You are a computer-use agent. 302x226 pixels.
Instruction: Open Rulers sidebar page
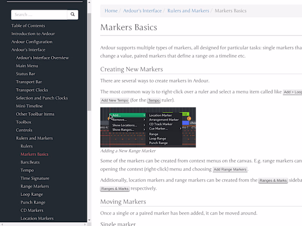tap(27, 146)
